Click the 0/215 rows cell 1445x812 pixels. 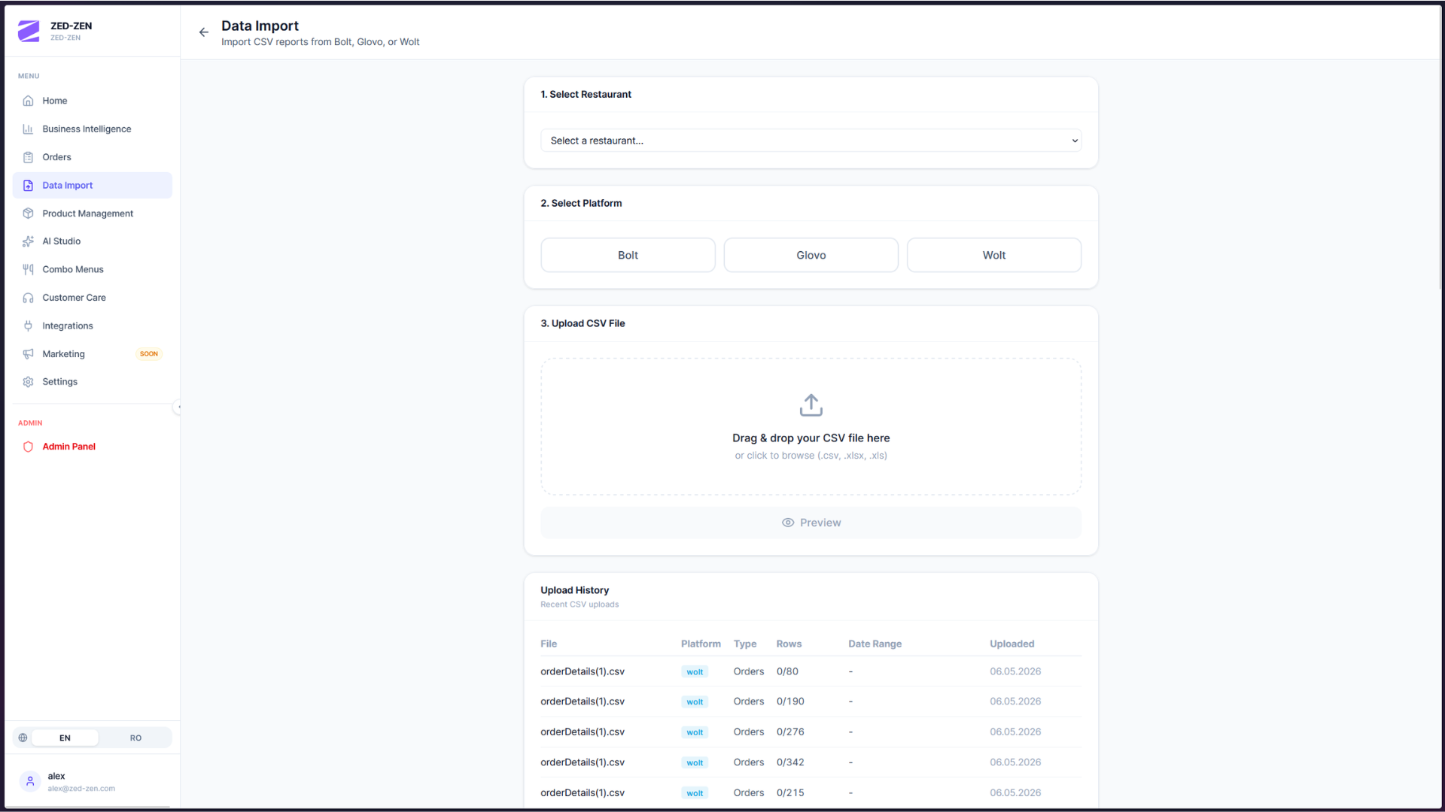(790, 792)
